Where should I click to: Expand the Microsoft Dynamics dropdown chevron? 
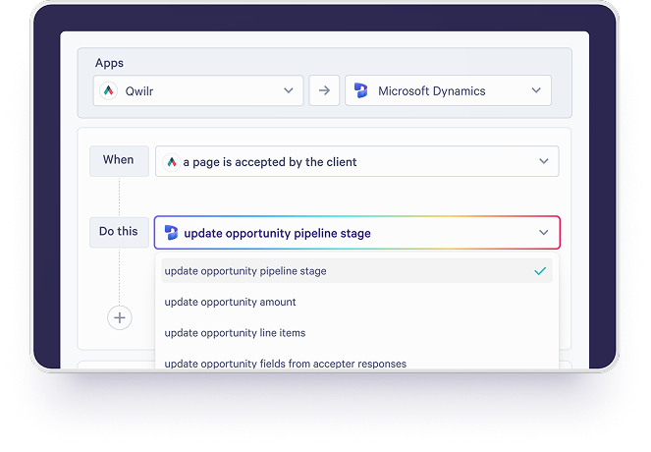(536, 90)
